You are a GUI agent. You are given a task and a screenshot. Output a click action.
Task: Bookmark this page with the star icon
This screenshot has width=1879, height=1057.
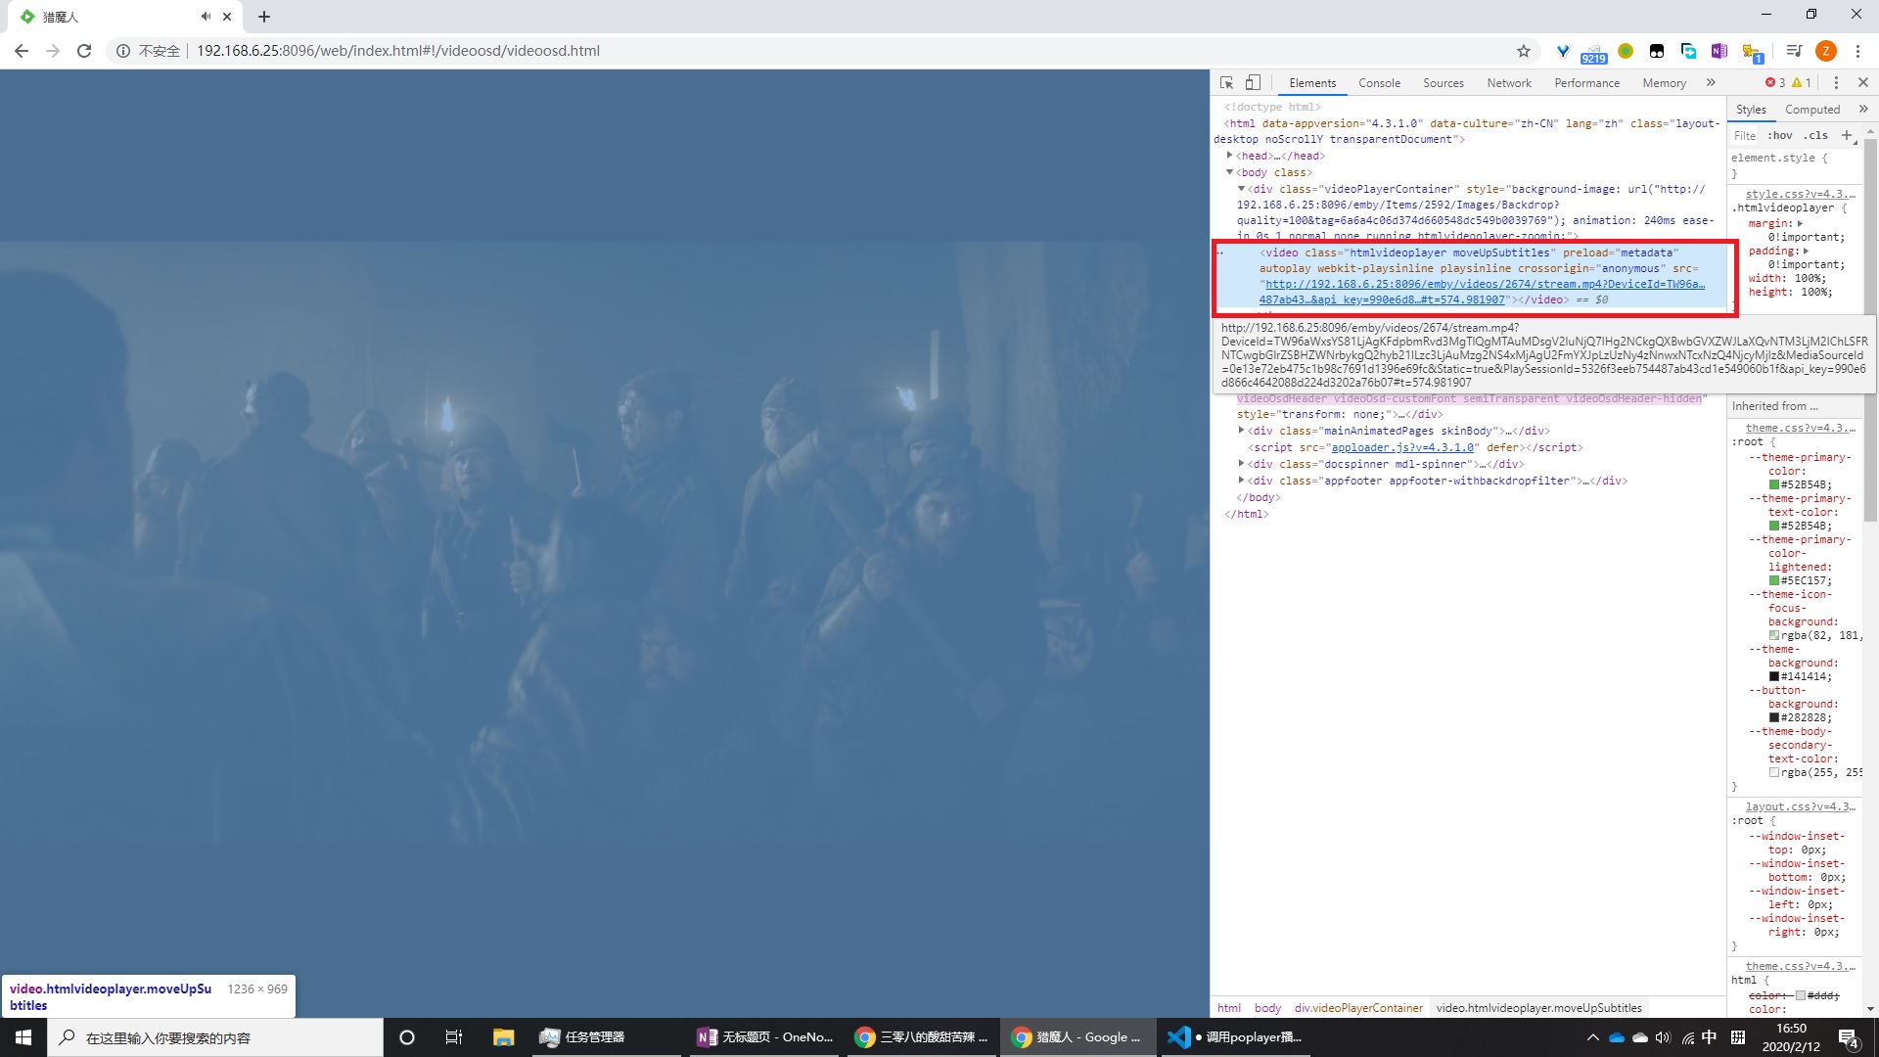[x=1523, y=51]
